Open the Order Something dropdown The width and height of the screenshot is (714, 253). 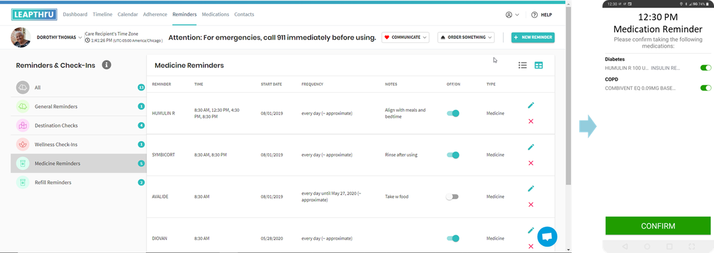pos(466,37)
